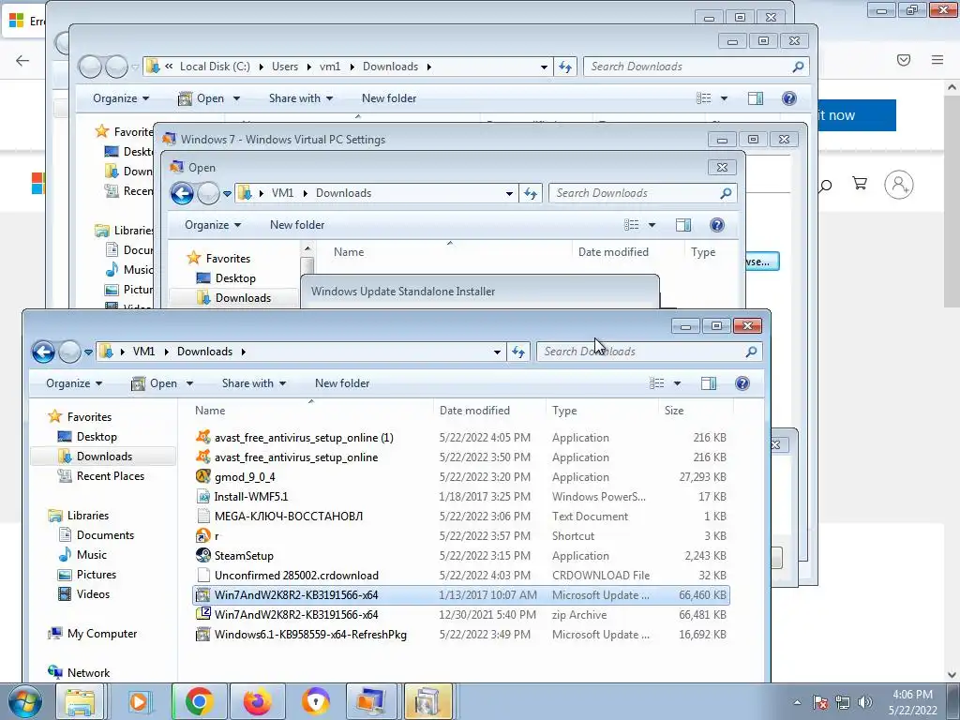Screen dimensions: 960x720
Task: Open Help in front Downloads window
Action: coord(742,383)
